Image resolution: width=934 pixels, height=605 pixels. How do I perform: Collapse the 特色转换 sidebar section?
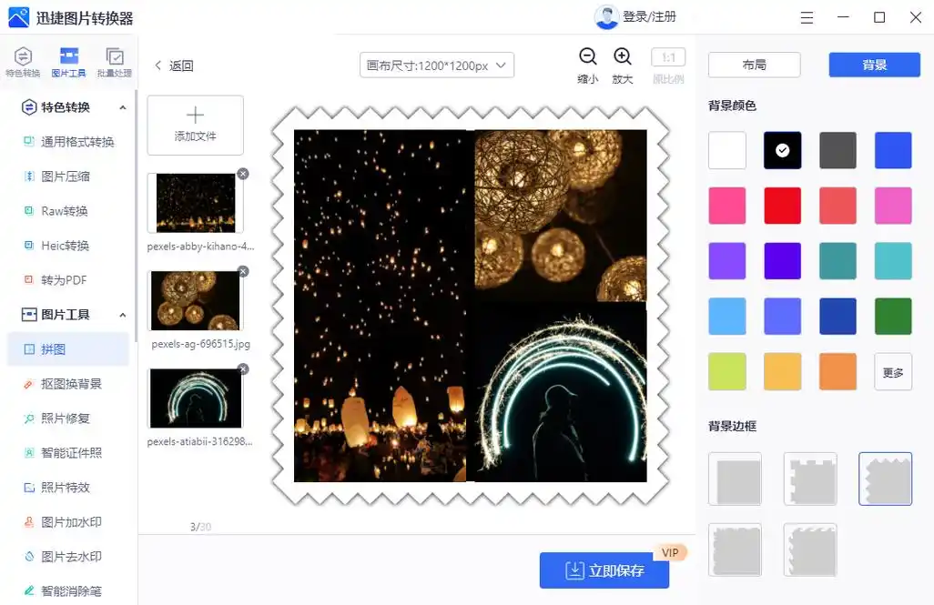[124, 106]
